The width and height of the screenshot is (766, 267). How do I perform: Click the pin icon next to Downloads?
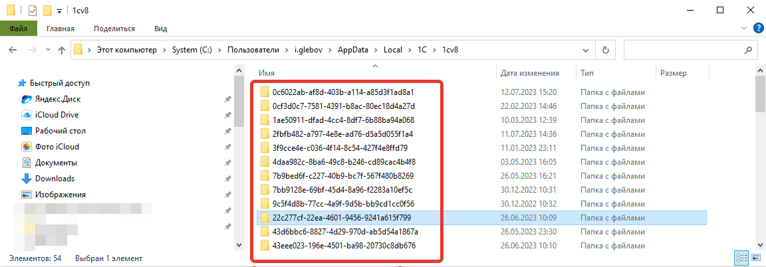point(227,179)
